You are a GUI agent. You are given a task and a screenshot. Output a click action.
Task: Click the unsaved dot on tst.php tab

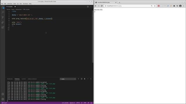(x=15, y=7)
